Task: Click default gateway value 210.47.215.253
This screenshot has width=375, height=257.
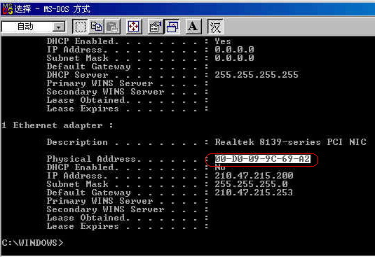Action: pos(254,193)
